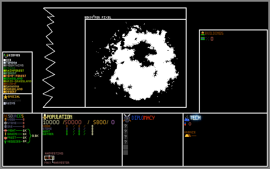Viewport: 270px width, 169px height.
Task: Click the Hunt row in Population
Action: pyautogui.click(x=68, y=132)
